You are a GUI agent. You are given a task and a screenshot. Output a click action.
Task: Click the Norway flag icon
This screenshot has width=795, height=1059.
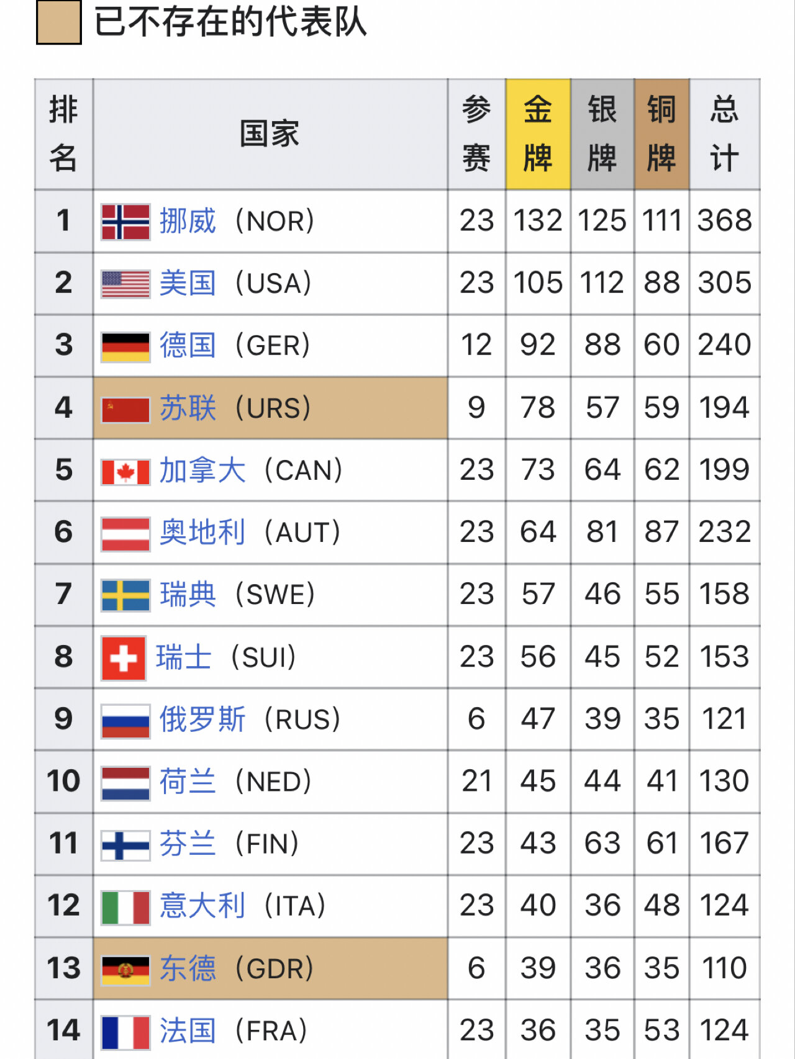tap(125, 222)
